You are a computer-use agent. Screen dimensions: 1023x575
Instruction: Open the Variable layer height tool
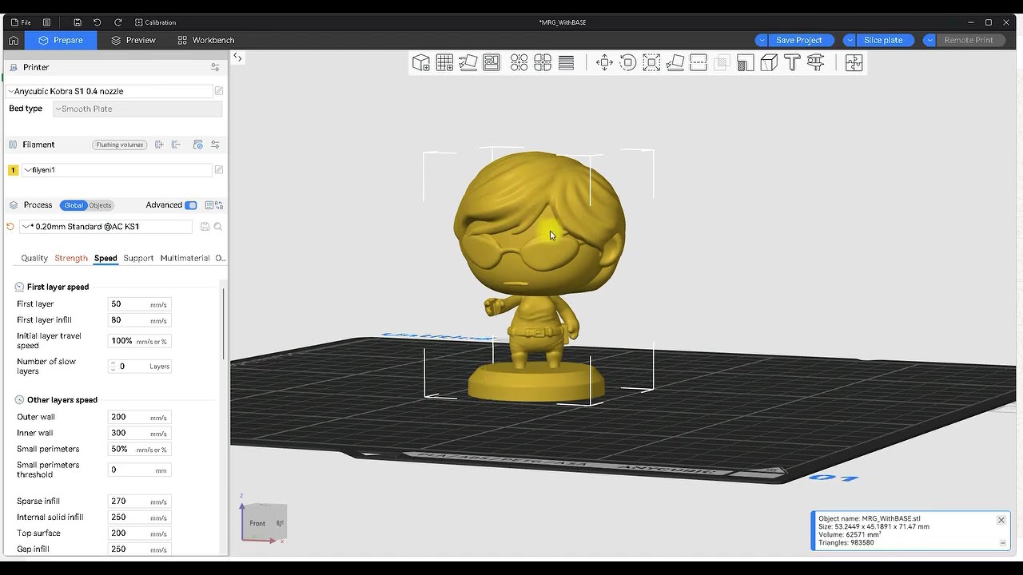(x=567, y=62)
